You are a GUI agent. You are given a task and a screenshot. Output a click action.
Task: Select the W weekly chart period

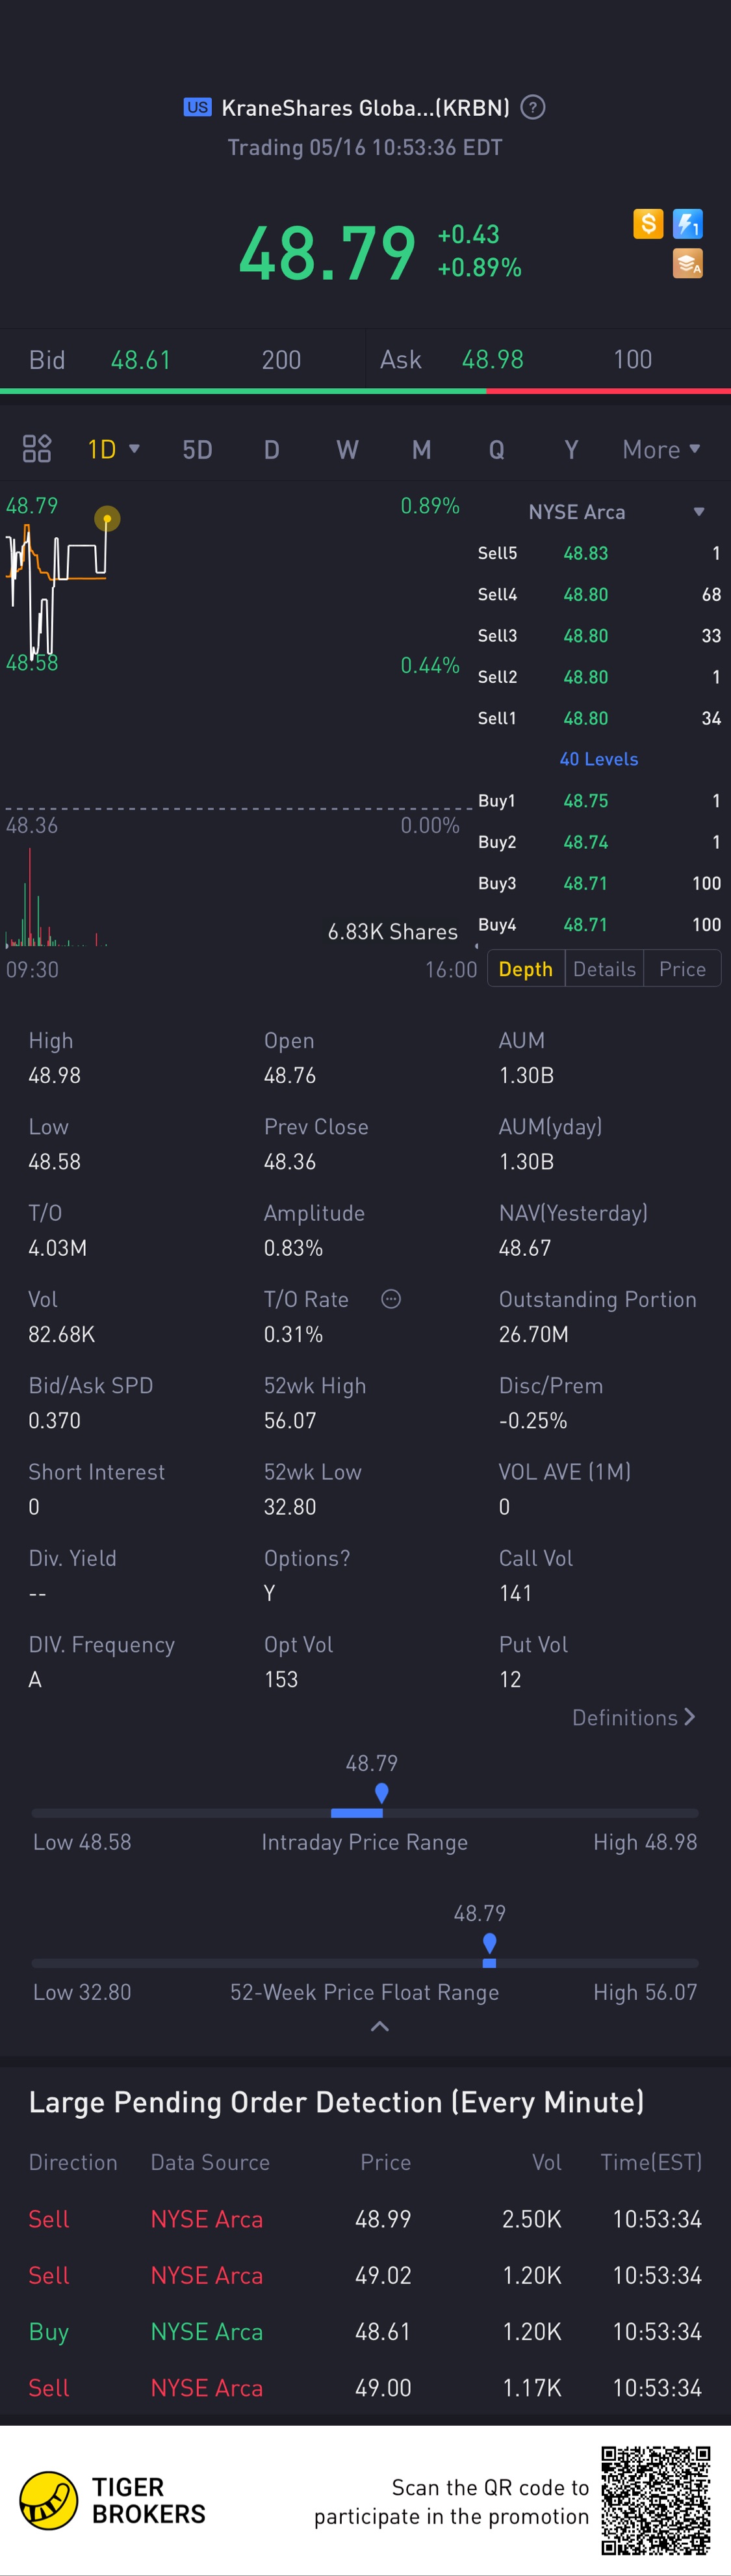coord(346,449)
